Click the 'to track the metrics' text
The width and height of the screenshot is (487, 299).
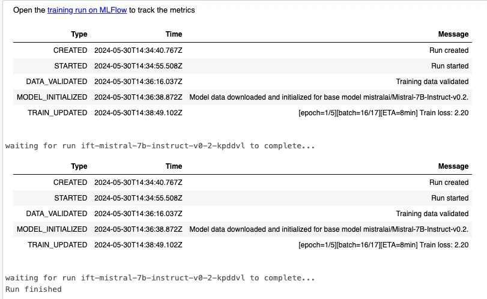162,10
